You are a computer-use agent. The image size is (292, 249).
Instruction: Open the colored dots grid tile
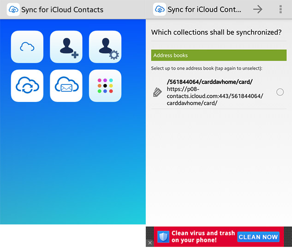point(105,86)
